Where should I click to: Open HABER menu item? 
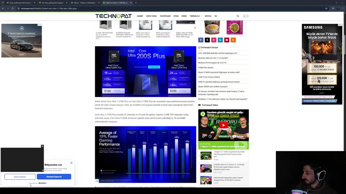140,16
